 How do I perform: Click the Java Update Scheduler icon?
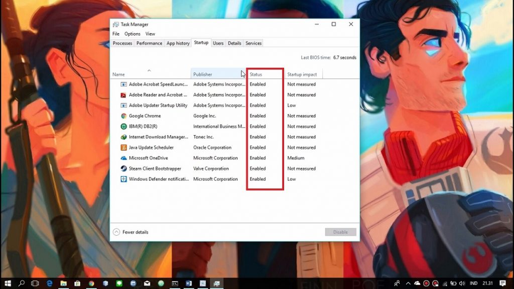[123, 148]
